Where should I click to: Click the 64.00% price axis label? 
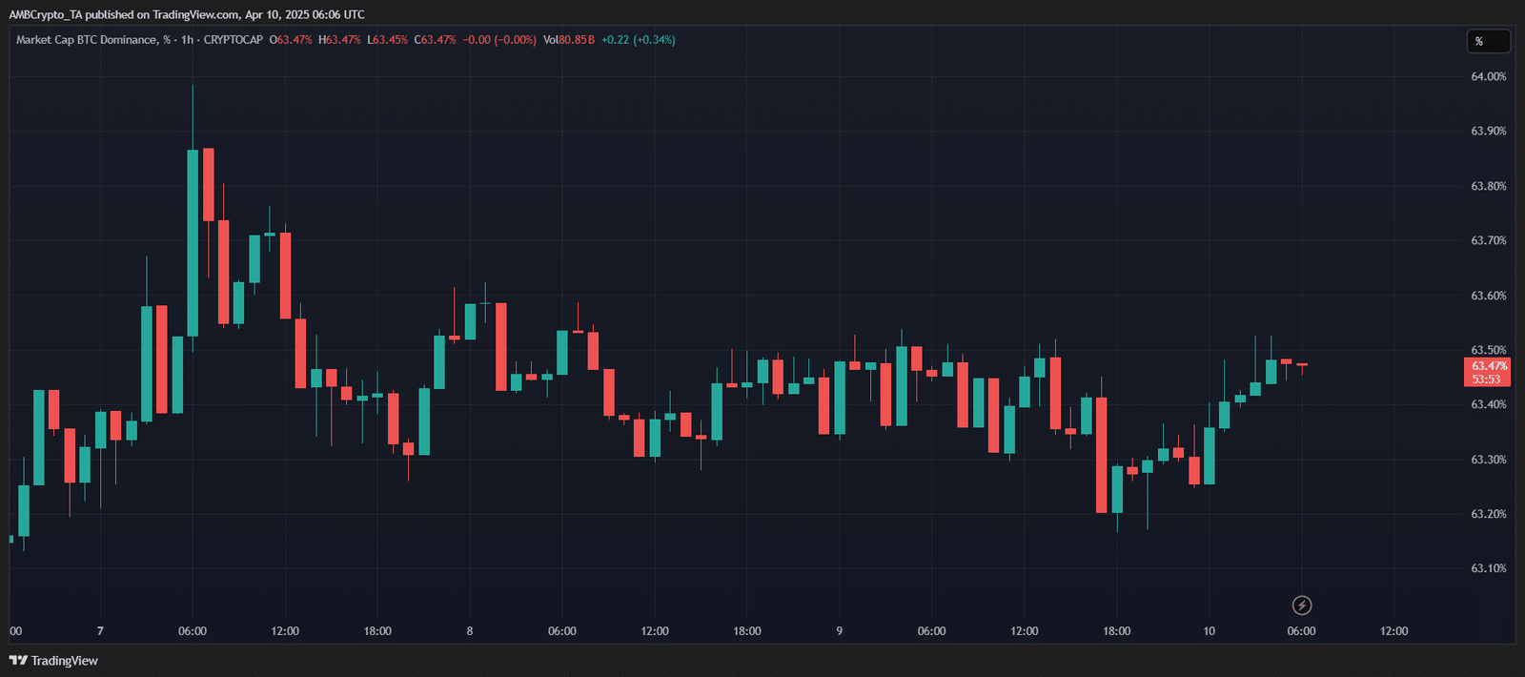click(x=1489, y=76)
